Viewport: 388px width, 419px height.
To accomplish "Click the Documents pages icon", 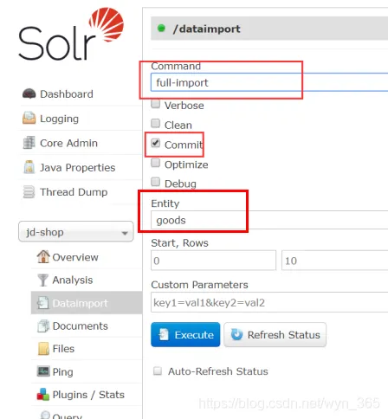I will pyautogui.click(x=43, y=326).
